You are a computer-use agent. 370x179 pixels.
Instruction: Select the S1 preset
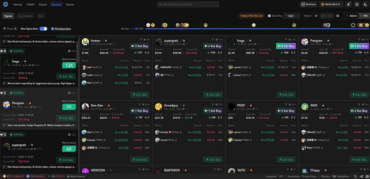[x=316, y=16]
